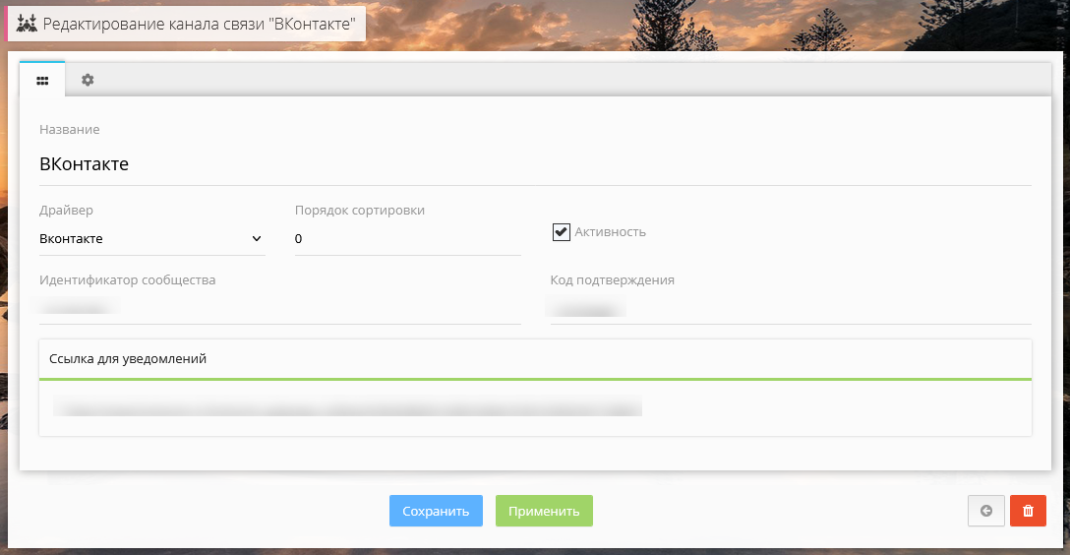Click the people icon in the page title

point(27,22)
